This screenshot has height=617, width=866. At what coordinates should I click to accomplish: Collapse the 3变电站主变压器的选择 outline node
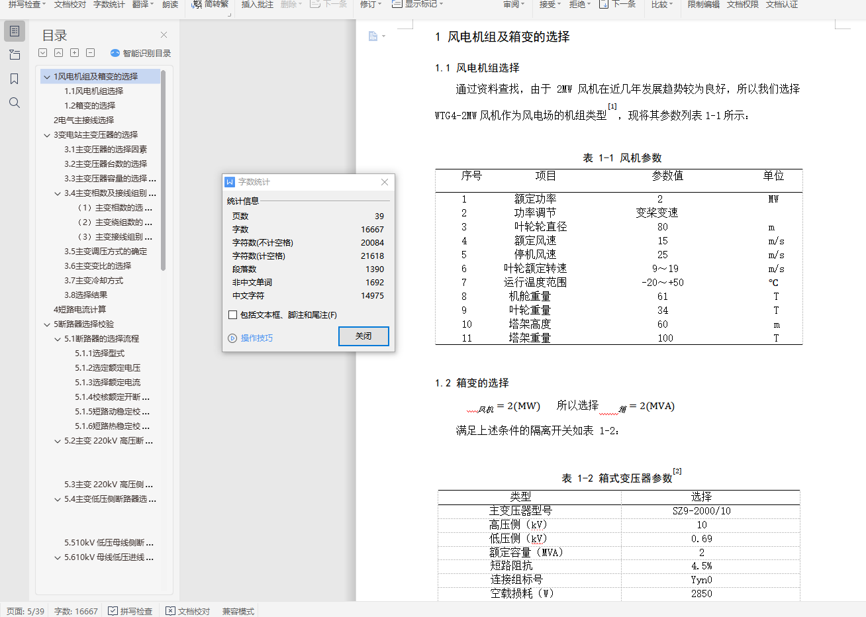pos(47,135)
